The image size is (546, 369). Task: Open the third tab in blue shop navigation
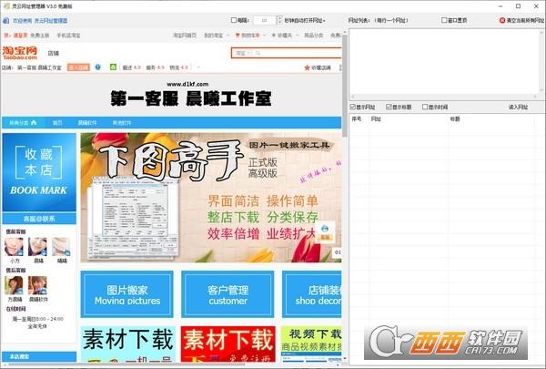87,123
